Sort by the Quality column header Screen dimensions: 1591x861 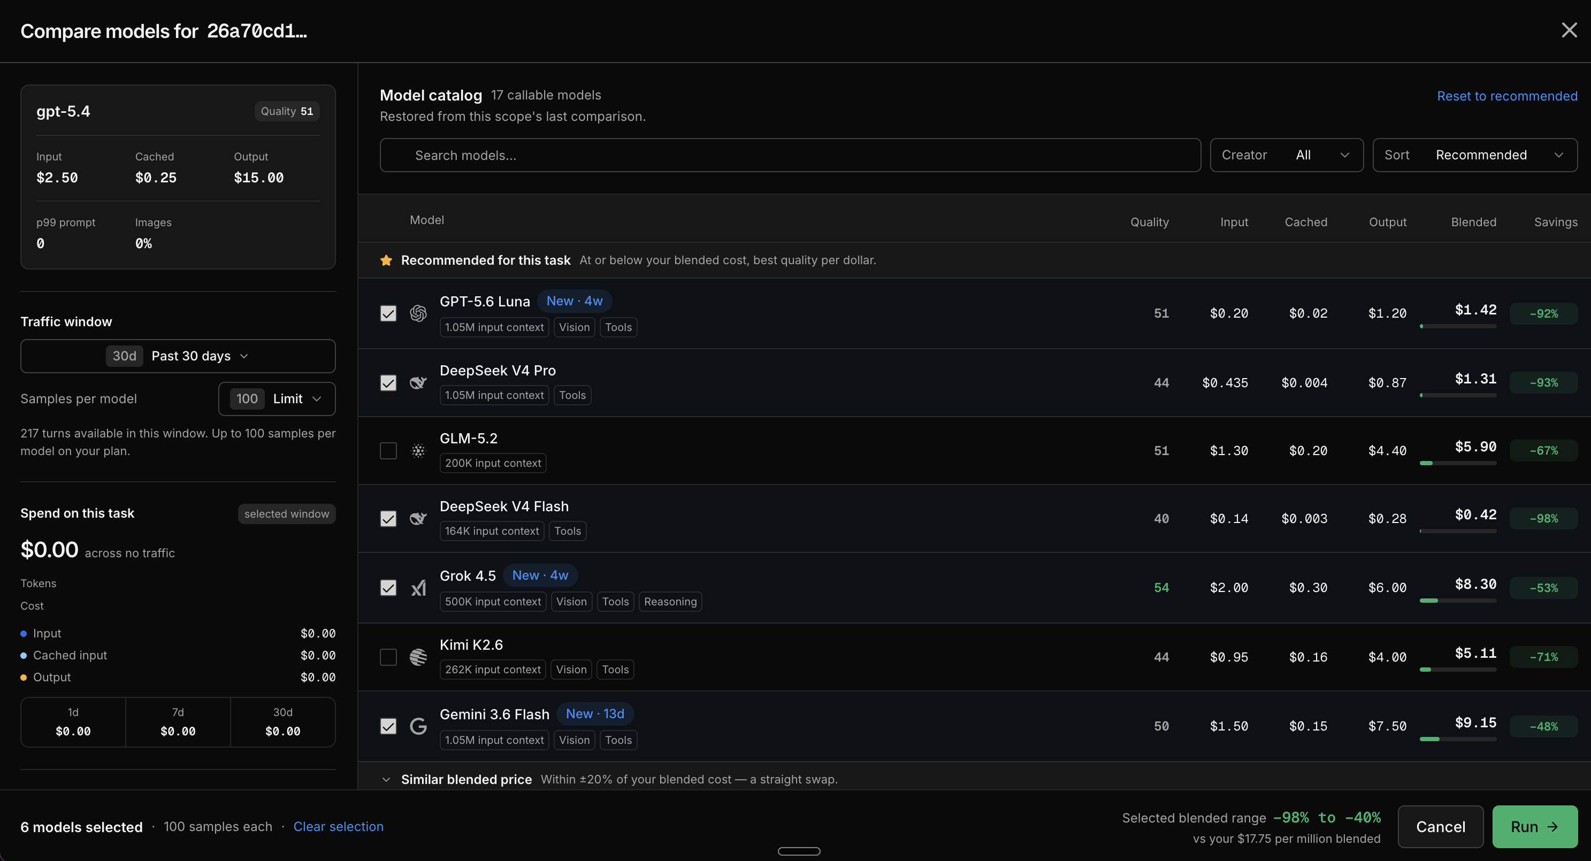[x=1150, y=222]
